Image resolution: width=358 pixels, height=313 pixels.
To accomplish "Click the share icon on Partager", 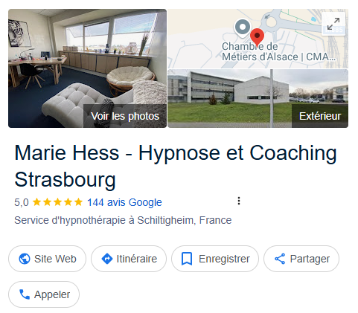I will [280, 259].
